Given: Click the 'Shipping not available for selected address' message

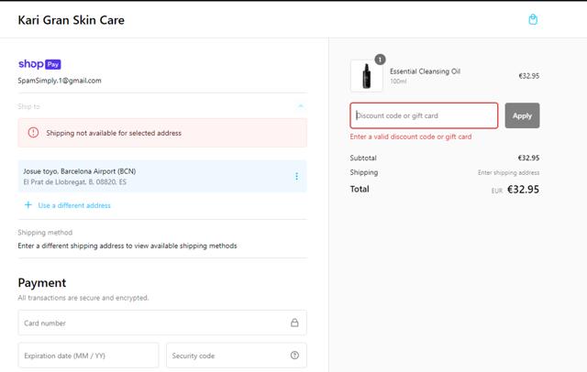Looking at the screenshot, I should click(x=114, y=133).
